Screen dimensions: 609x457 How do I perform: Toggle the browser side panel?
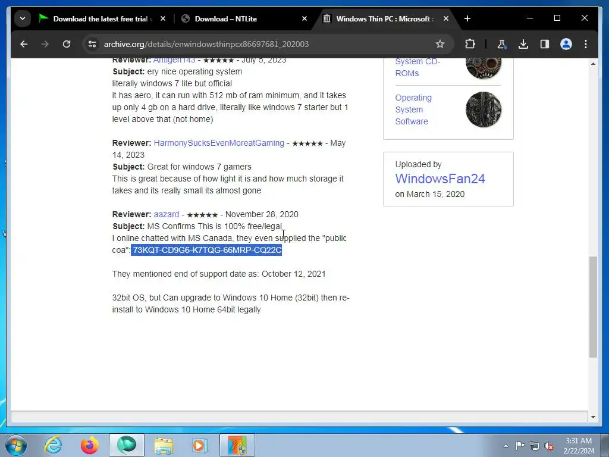(x=545, y=44)
